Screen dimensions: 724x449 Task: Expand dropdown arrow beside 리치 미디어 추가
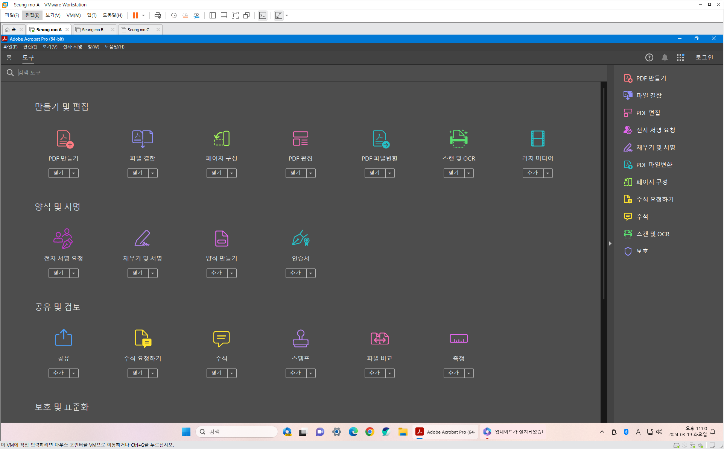tap(548, 173)
